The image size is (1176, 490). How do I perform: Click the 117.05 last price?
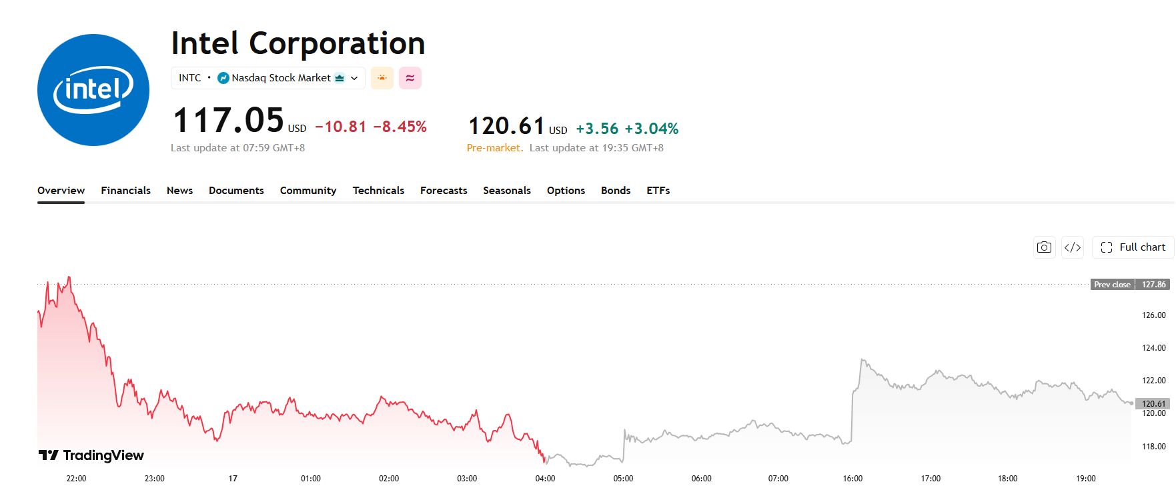coord(229,121)
